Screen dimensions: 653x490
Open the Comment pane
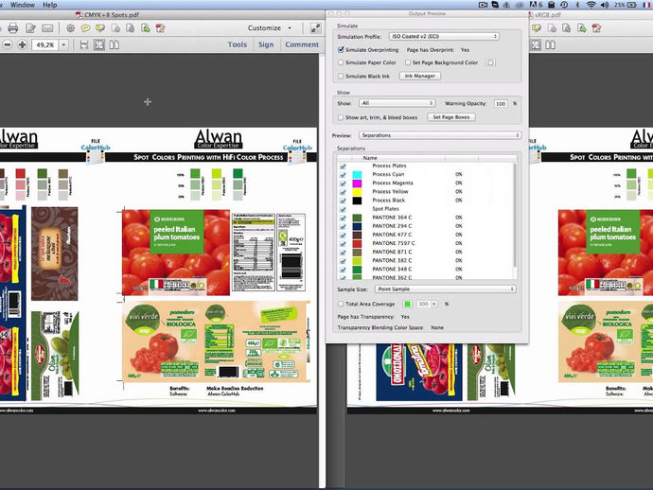click(x=302, y=44)
